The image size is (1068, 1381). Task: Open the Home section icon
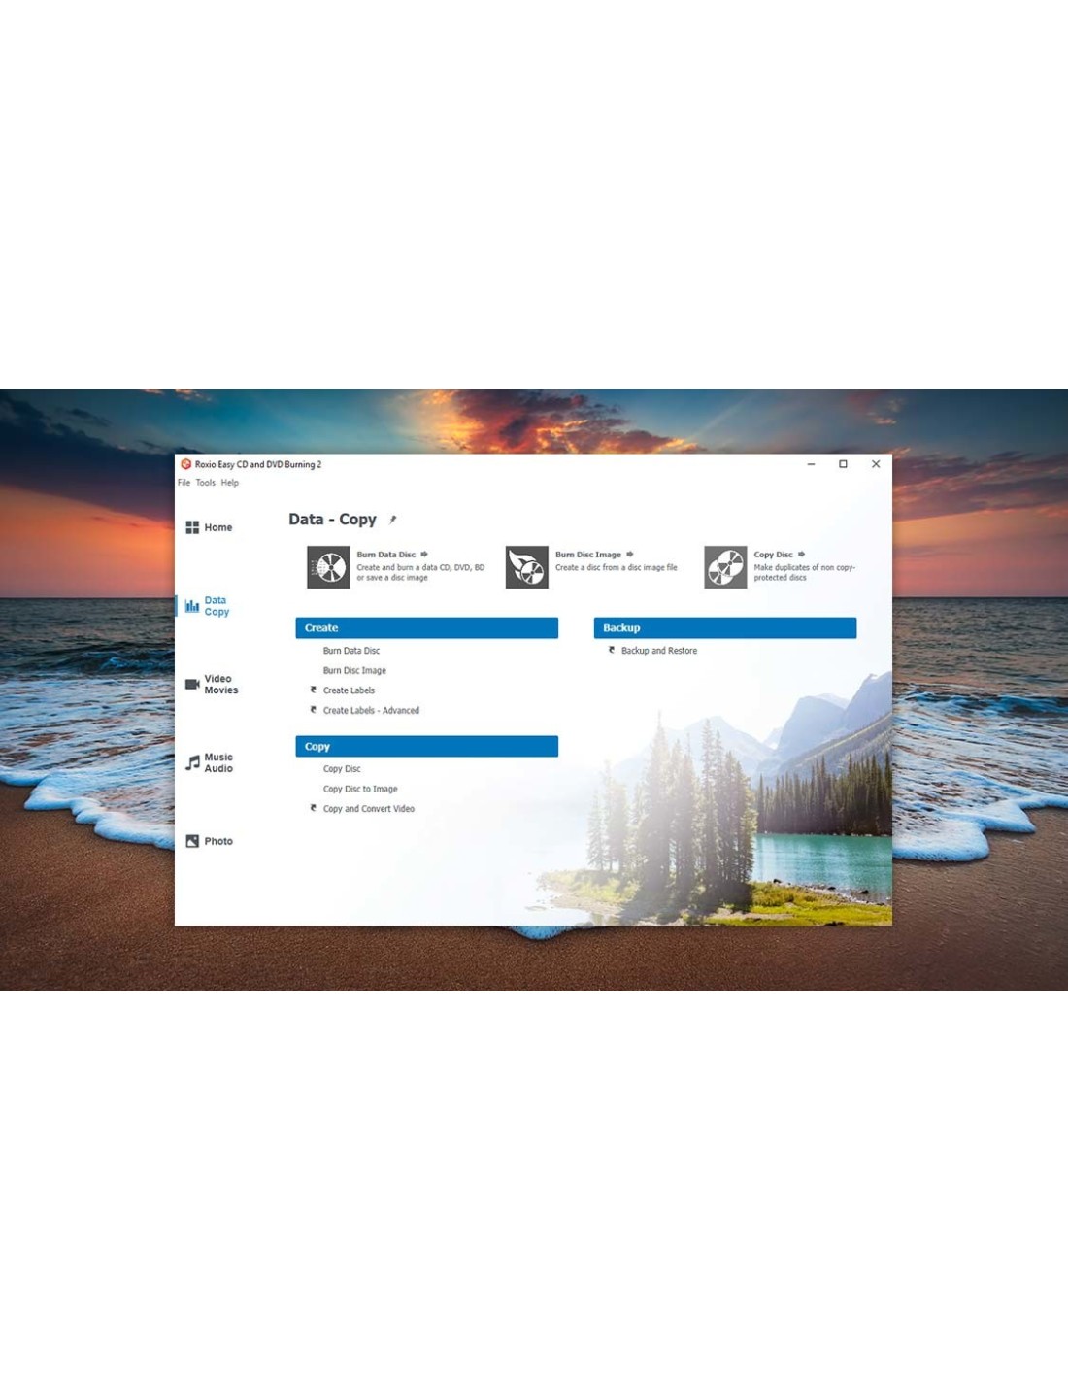pyautogui.click(x=192, y=527)
